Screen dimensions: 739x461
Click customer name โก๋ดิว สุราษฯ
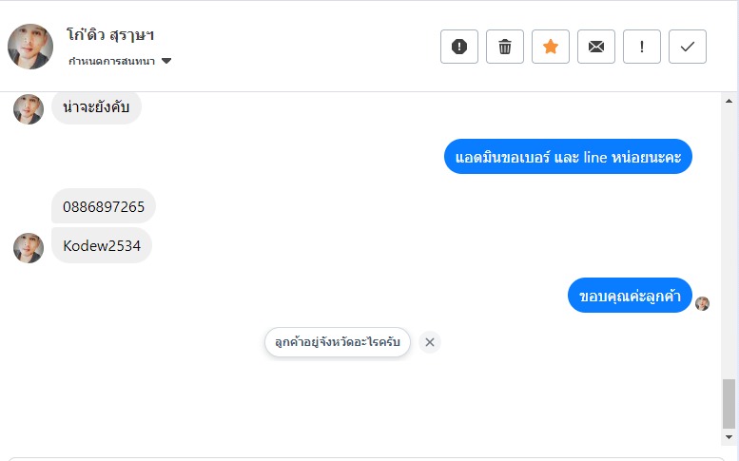[x=111, y=35]
